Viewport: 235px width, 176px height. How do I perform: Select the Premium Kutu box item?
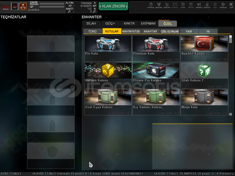[x=156, y=48]
